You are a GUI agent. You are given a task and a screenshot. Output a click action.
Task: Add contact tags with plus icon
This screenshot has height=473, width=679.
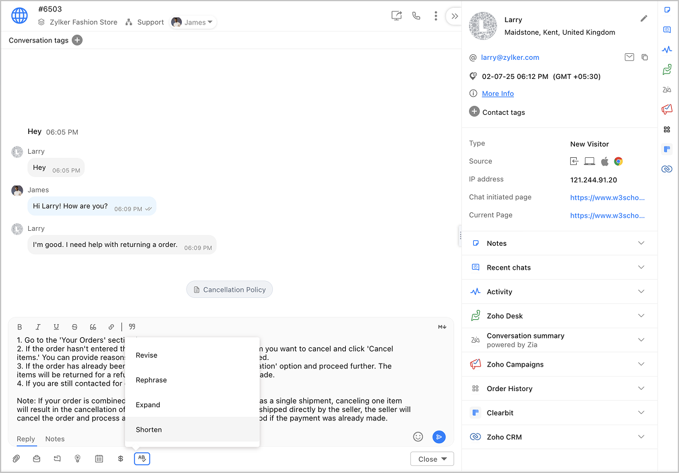click(x=474, y=112)
